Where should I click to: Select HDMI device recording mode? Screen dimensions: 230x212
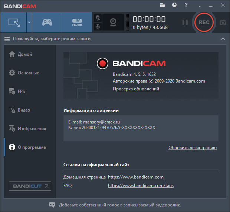pos(77,22)
